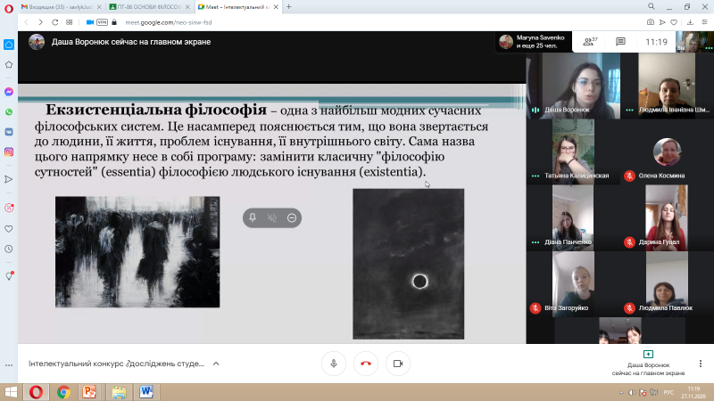714x401 pixels.
Task: Open VK in Opera sidebar
Action: point(9,132)
